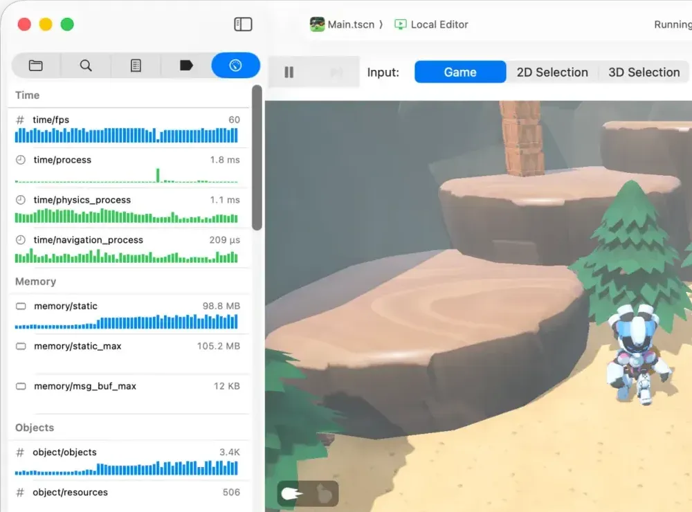Click the 209 µs navigation value
The width and height of the screenshot is (692, 512).
pyautogui.click(x=225, y=239)
